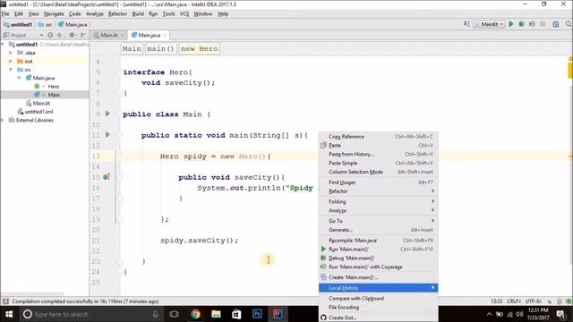This screenshot has width=573, height=322.
Task: Select Hero in project tree
Action: [x=54, y=86]
